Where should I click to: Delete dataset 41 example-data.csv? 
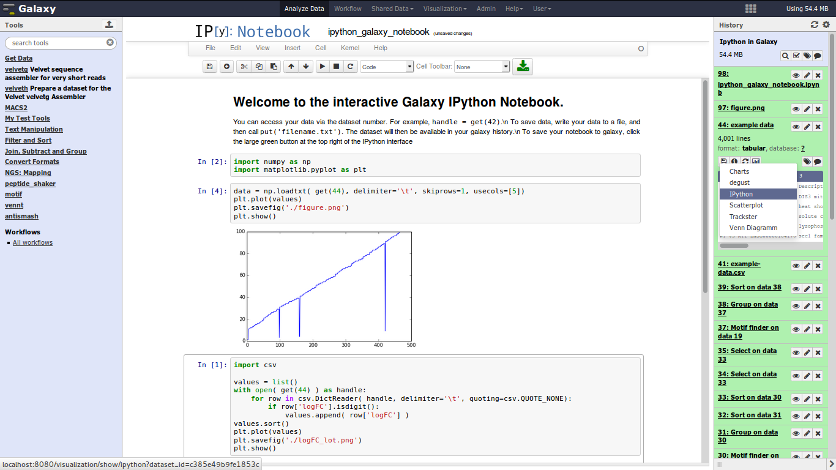818,266
